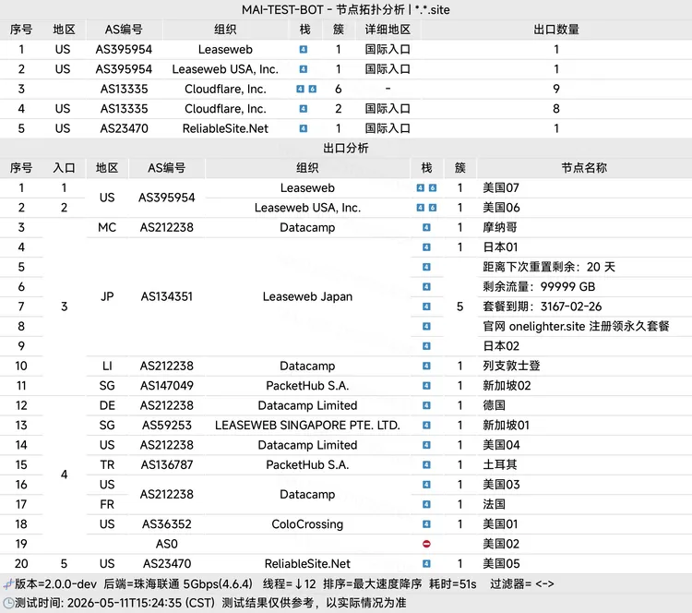692x613 pixels.
Task: Click the IPv6 badge in the 美国06 row
Action: pos(433,208)
